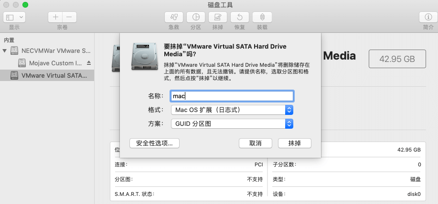Click the disk icon beside NECVMWar VMware
The image size is (438, 204).
[14, 51]
